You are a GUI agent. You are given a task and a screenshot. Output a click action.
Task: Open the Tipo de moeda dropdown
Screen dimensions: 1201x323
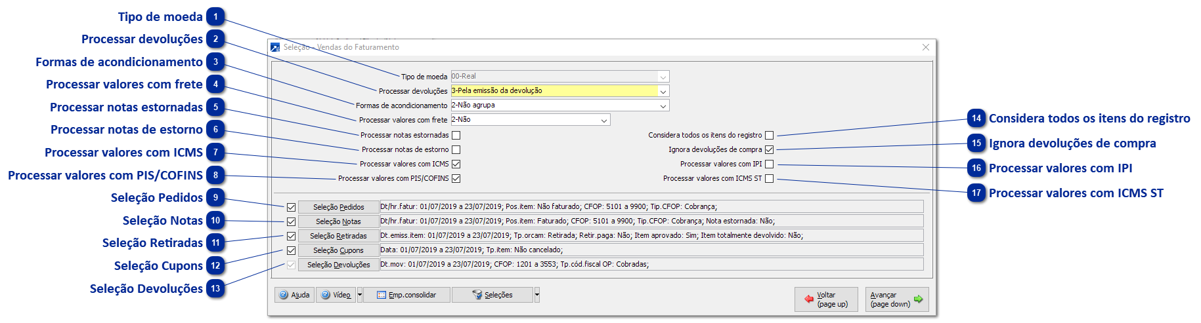coord(663,77)
